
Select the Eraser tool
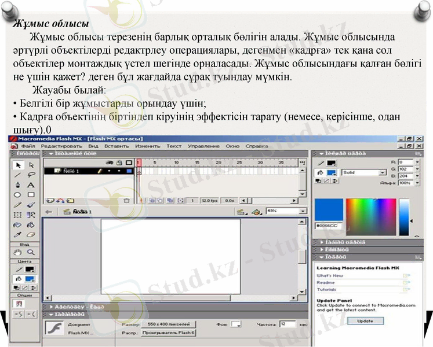(x=31, y=235)
